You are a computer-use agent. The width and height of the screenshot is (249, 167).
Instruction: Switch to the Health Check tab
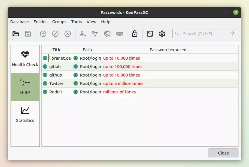pos(25,59)
